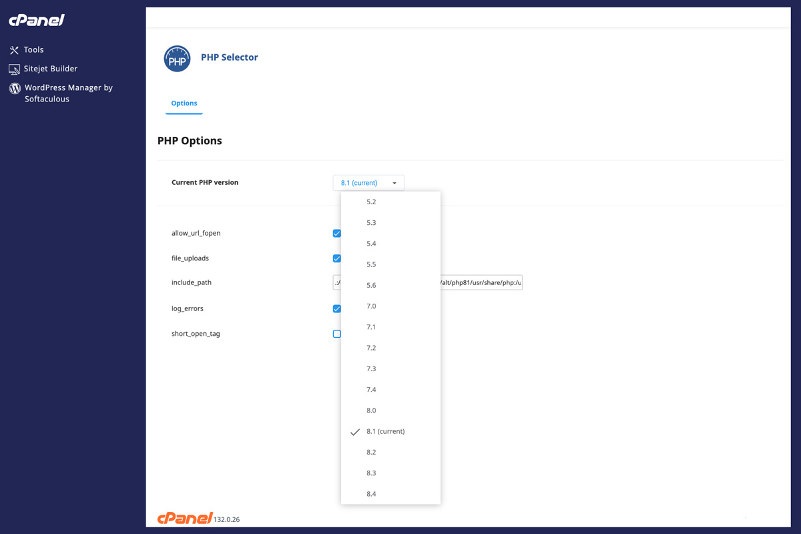Click the allow_url_fopen label
Viewport: 801px width, 534px height.
tap(196, 234)
